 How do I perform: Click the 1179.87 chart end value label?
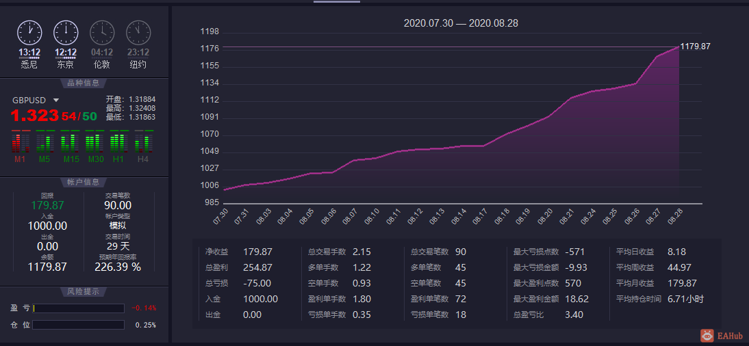pos(695,46)
